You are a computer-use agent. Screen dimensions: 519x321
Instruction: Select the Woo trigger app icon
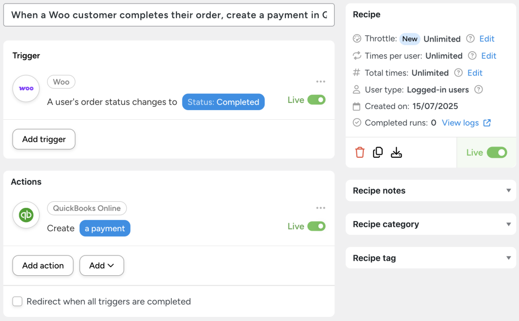25,88
